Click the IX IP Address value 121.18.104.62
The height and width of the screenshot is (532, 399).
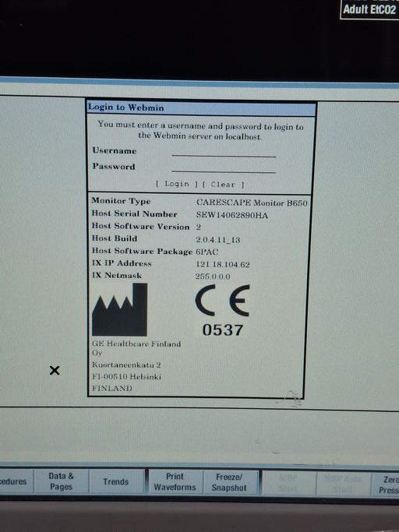pos(222,264)
